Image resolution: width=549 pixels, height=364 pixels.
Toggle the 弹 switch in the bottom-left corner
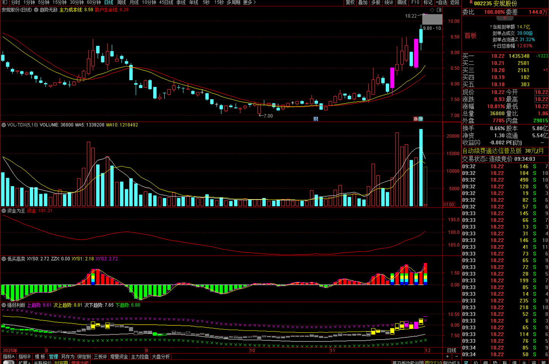(x=8, y=362)
